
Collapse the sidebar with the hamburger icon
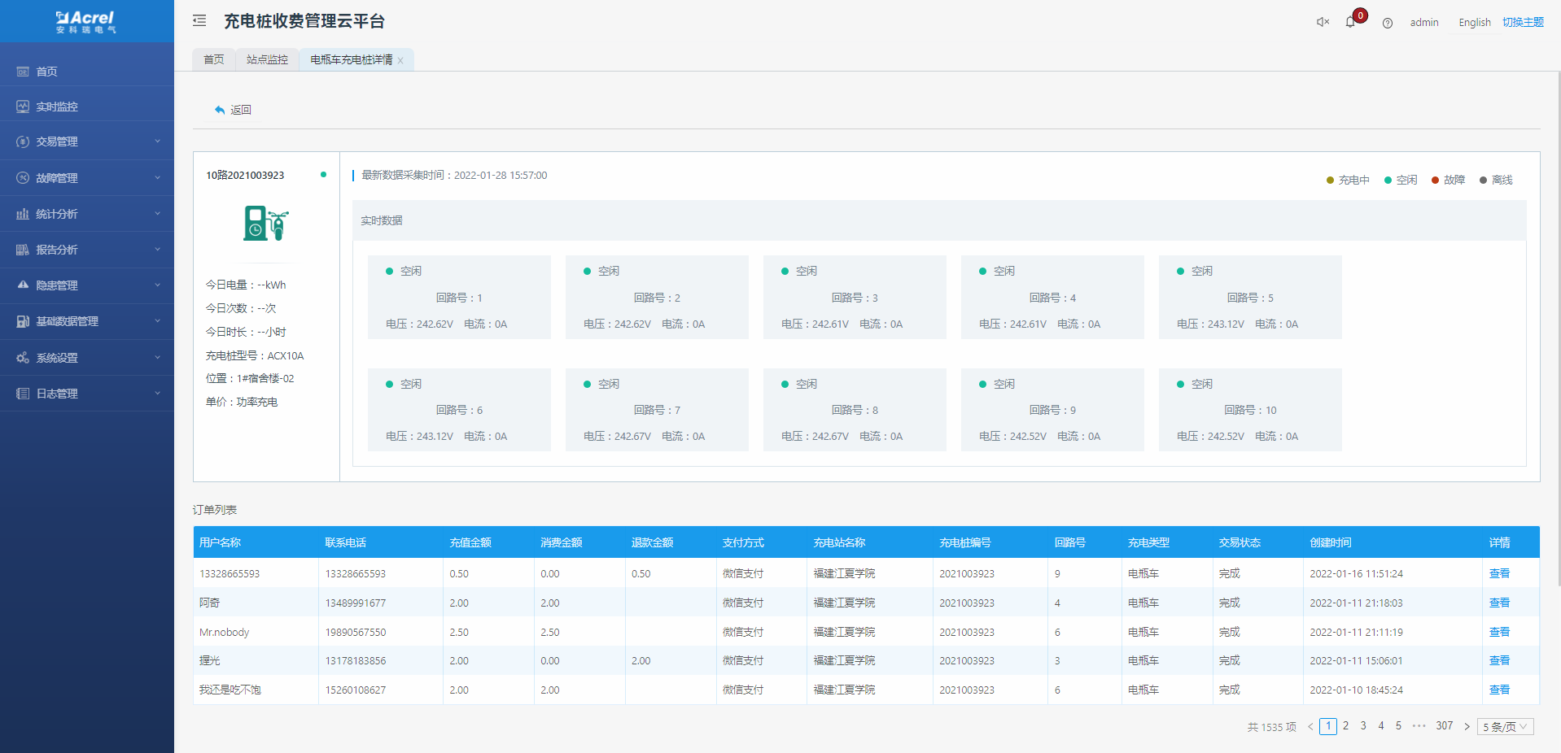199,21
